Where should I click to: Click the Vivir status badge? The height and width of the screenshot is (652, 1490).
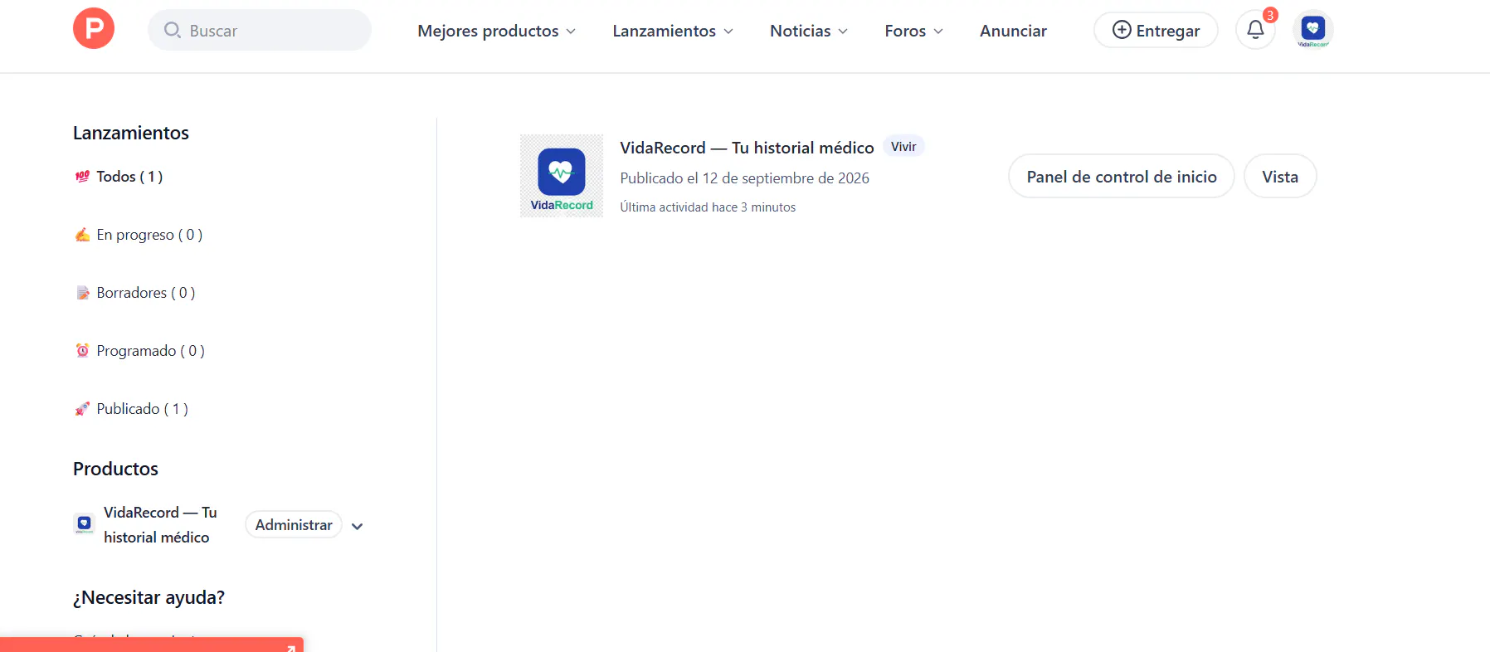tap(903, 146)
